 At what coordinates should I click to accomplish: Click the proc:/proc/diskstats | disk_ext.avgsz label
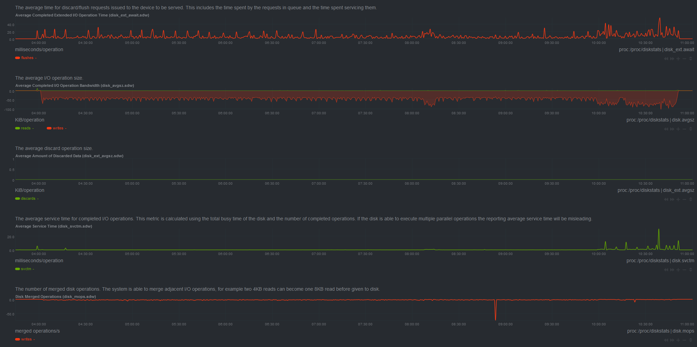[656, 190]
